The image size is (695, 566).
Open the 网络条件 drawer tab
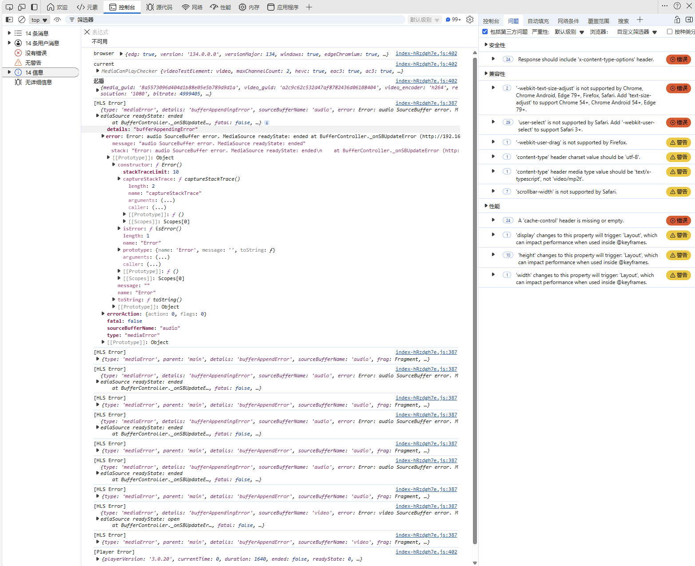click(568, 21)
